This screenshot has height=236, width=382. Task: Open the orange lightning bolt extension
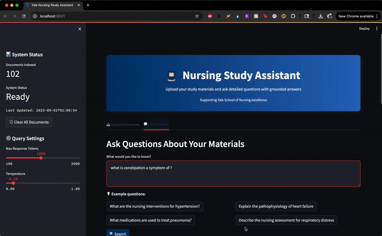[228, 16]
